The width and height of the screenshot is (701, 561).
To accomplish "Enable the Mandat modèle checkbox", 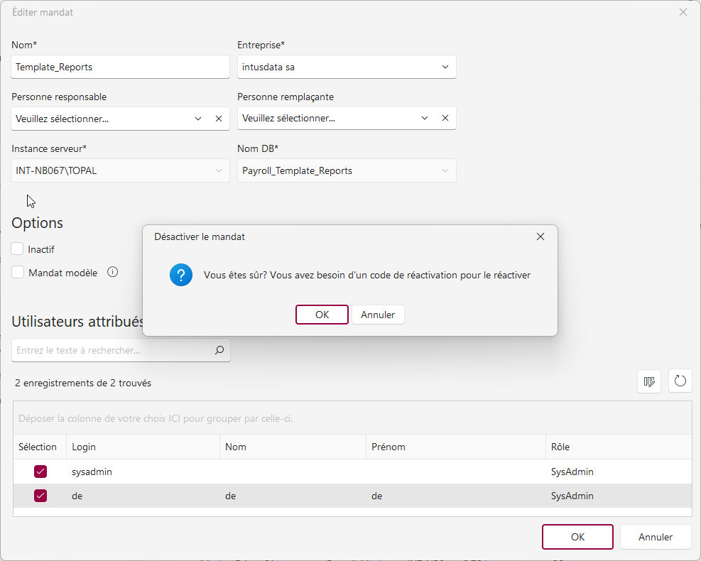I will [18, 272].
